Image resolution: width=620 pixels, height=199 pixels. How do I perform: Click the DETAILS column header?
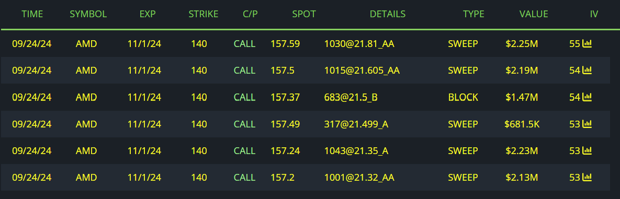388,14
